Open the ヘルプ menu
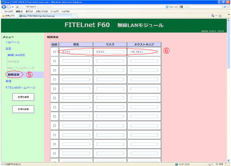Viewport: 231px width, 166px height. 66,11
